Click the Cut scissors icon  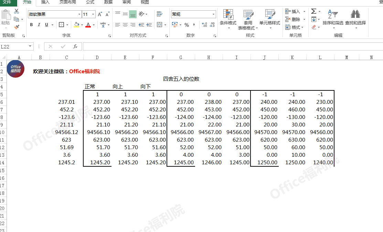(17, 12)
